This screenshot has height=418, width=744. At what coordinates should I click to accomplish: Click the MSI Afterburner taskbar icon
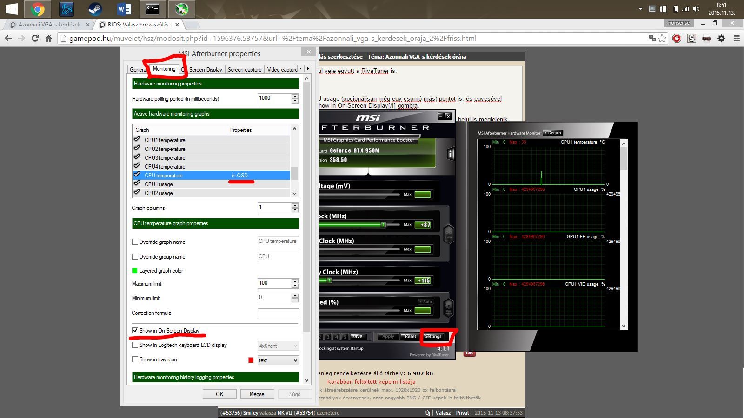(181, 9)
